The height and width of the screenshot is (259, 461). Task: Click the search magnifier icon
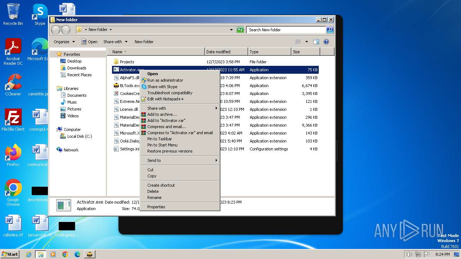coord(330,30)
